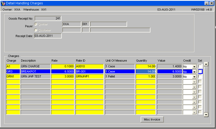Viewport: 216px width, 129px height.
Task: Tick the Sel checkbox for charge GR3
Action: point(200,71)
